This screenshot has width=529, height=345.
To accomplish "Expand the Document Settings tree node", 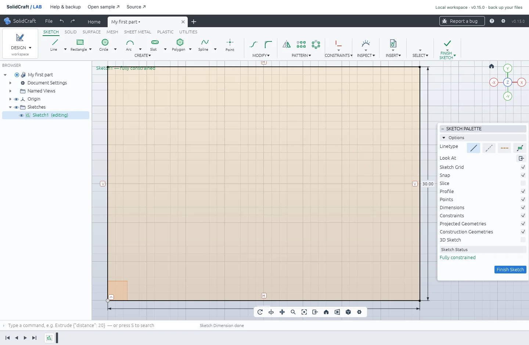I will pyautogui.click(x=10, y=83).
